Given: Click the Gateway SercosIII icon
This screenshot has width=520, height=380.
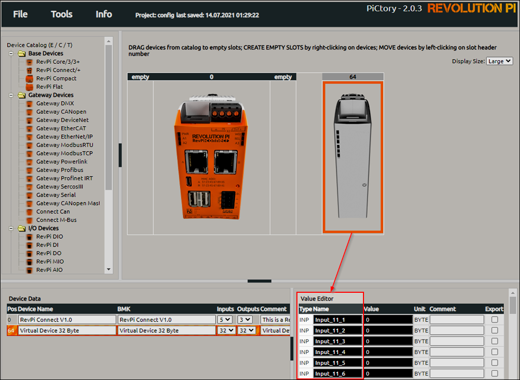Looking at the screenshot, I should (30, 187).
